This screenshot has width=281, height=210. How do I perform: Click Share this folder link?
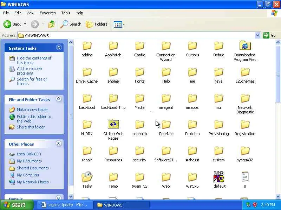click(31, 127)
